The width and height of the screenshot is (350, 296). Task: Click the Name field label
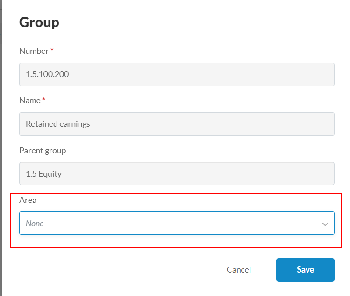(x=29, y=101)
